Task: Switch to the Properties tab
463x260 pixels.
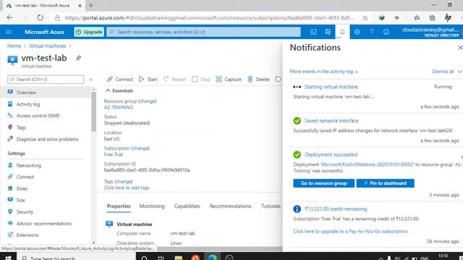Action: pos(119,206)
